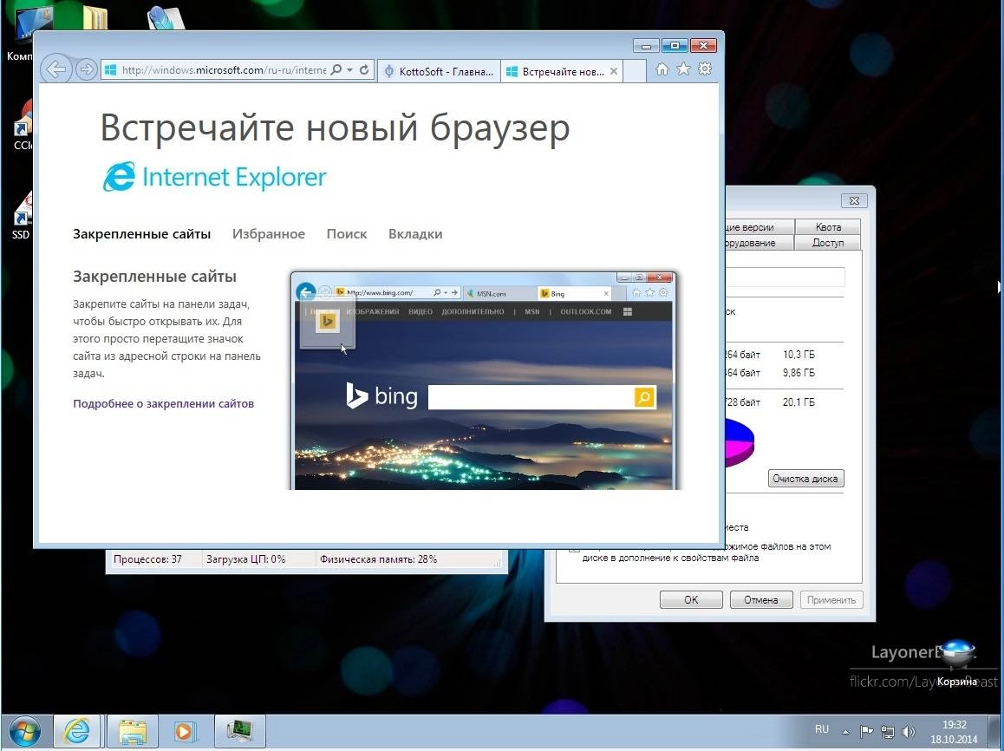Image resolution: width=1004 pixels, height=751 pixels.
Task: Go back with the IE back arrow
Action: (56, 69)
